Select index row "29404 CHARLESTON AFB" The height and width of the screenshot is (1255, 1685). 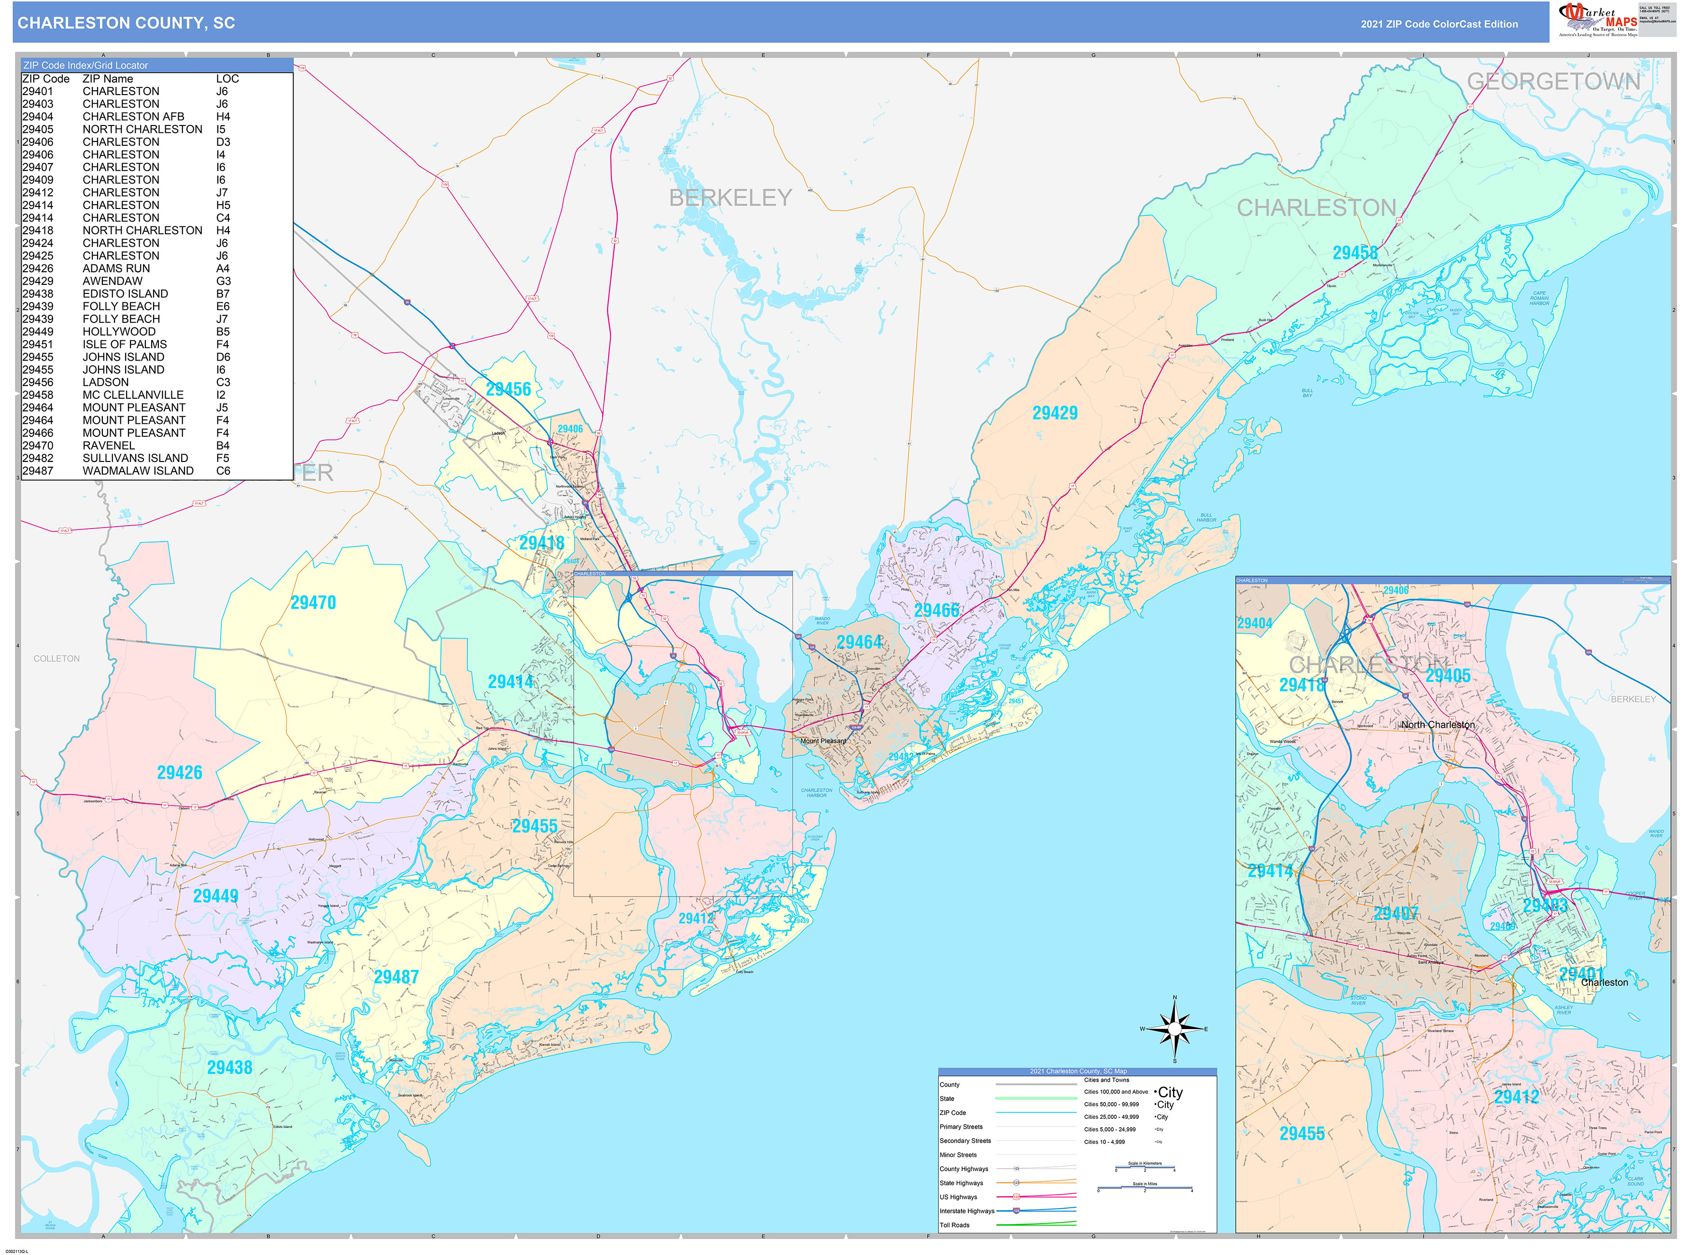click(x=126, y=116)
